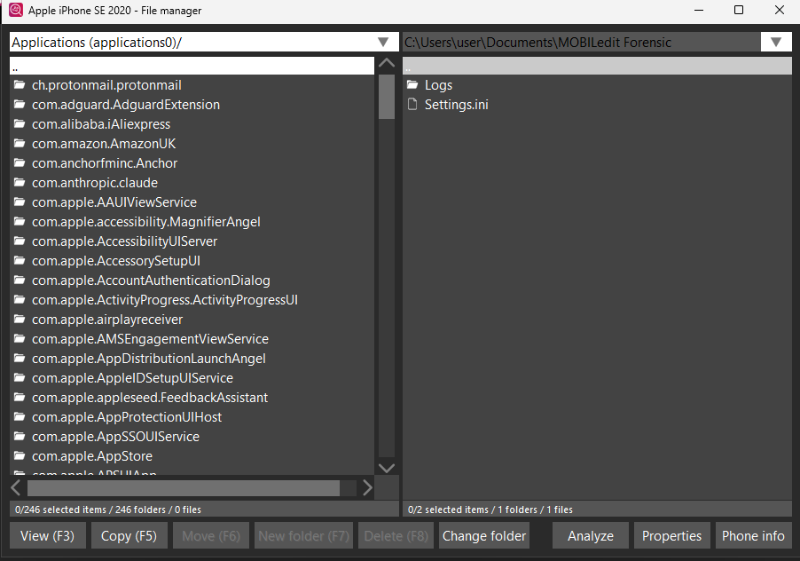Open Properties for the selection

672,535
